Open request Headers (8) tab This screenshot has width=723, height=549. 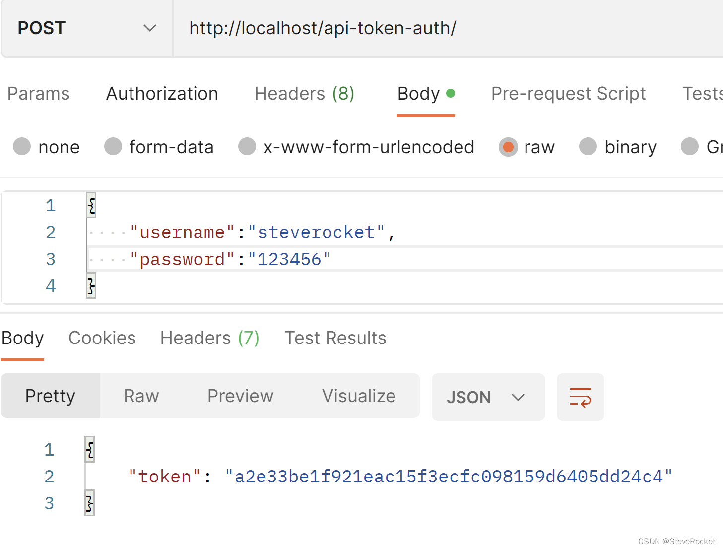(304, 94)
